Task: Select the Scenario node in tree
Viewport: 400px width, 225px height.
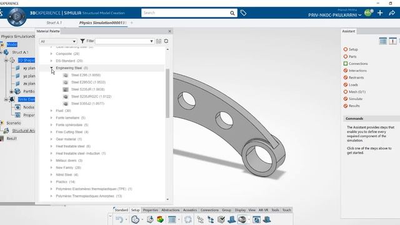Action: 14,123
